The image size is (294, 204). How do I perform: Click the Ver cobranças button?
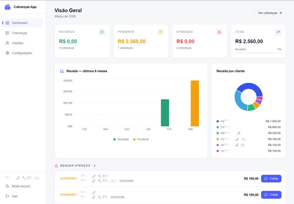click(x=270, y=13)
